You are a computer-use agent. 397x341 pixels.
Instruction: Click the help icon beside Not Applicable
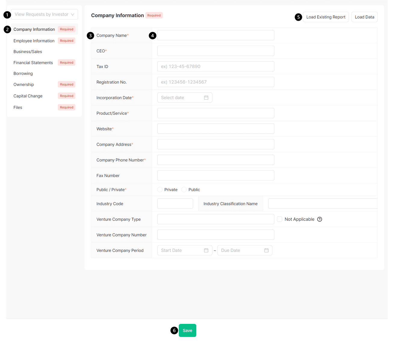click(x=320, y=219)
